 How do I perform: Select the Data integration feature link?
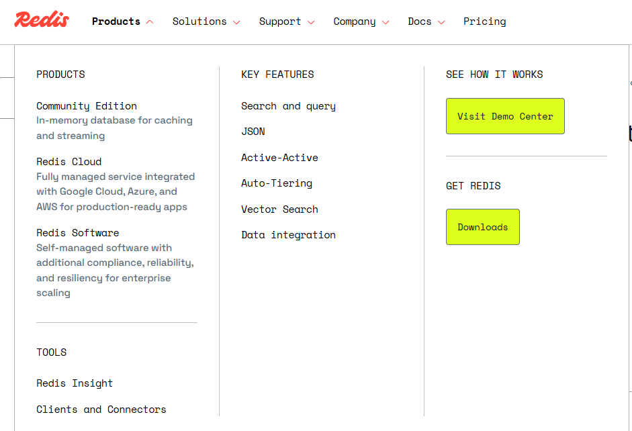click(288, 235)
